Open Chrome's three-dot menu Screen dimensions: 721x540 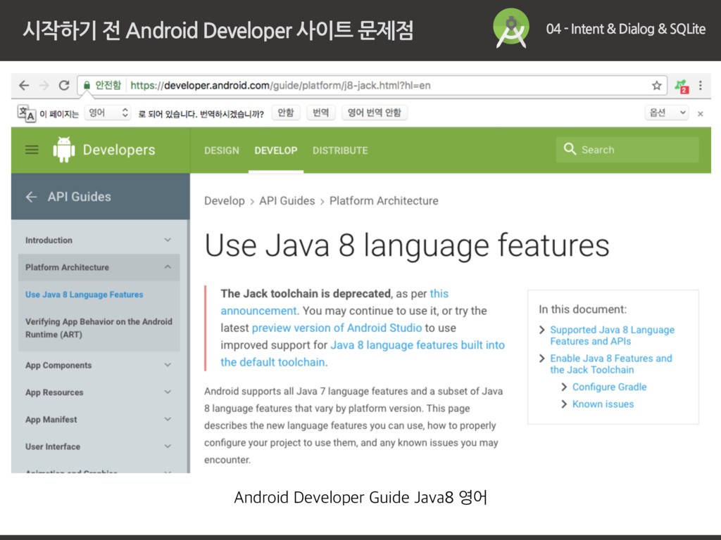click(x=701, y=86)
